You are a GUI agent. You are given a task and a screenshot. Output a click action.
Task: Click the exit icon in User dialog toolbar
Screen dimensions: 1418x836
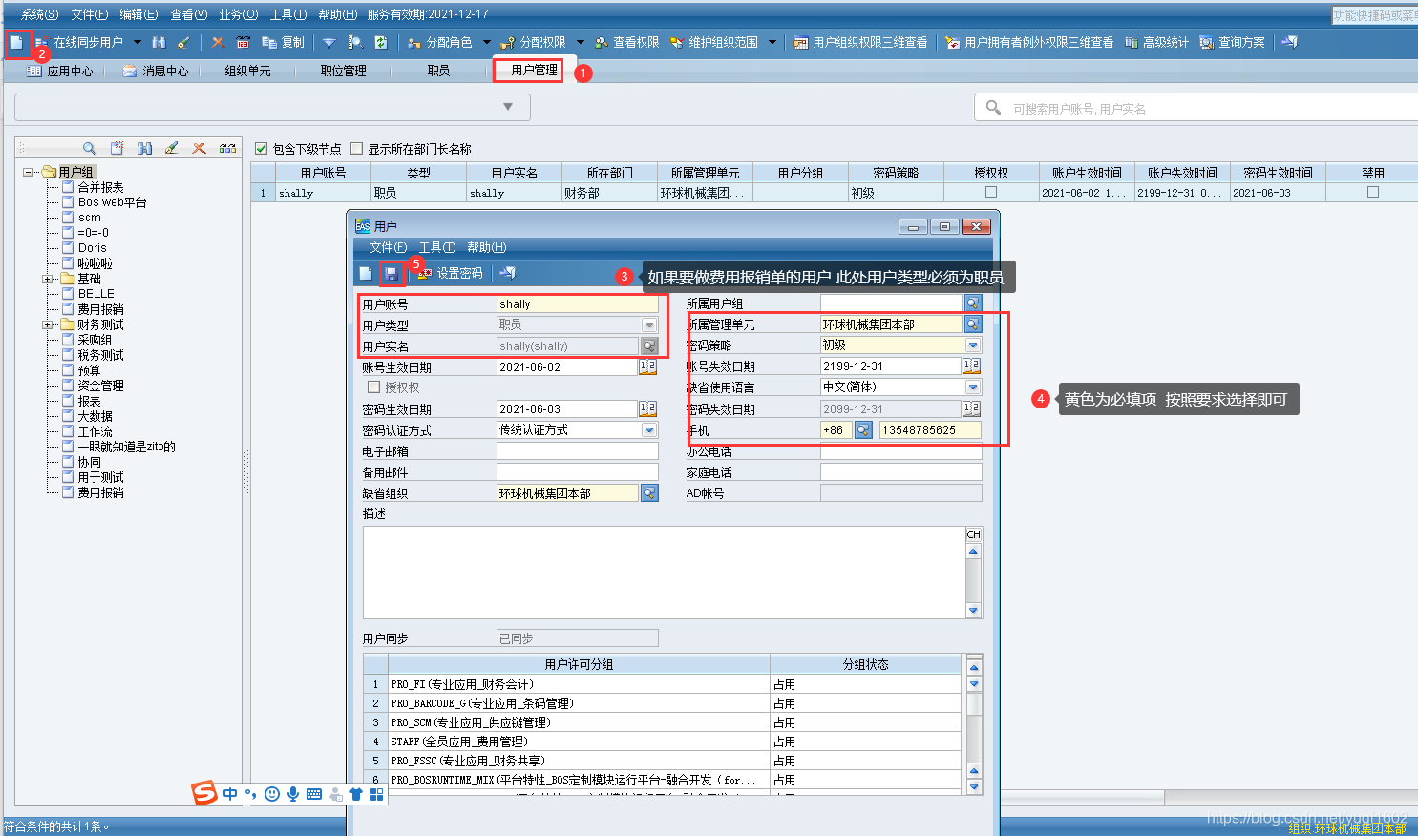507,274
